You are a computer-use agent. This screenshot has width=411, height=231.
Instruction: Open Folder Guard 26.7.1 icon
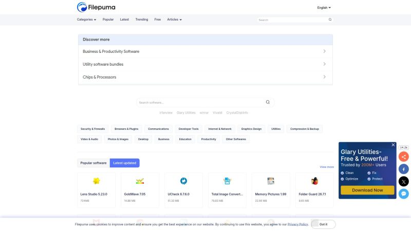[314, 181]
